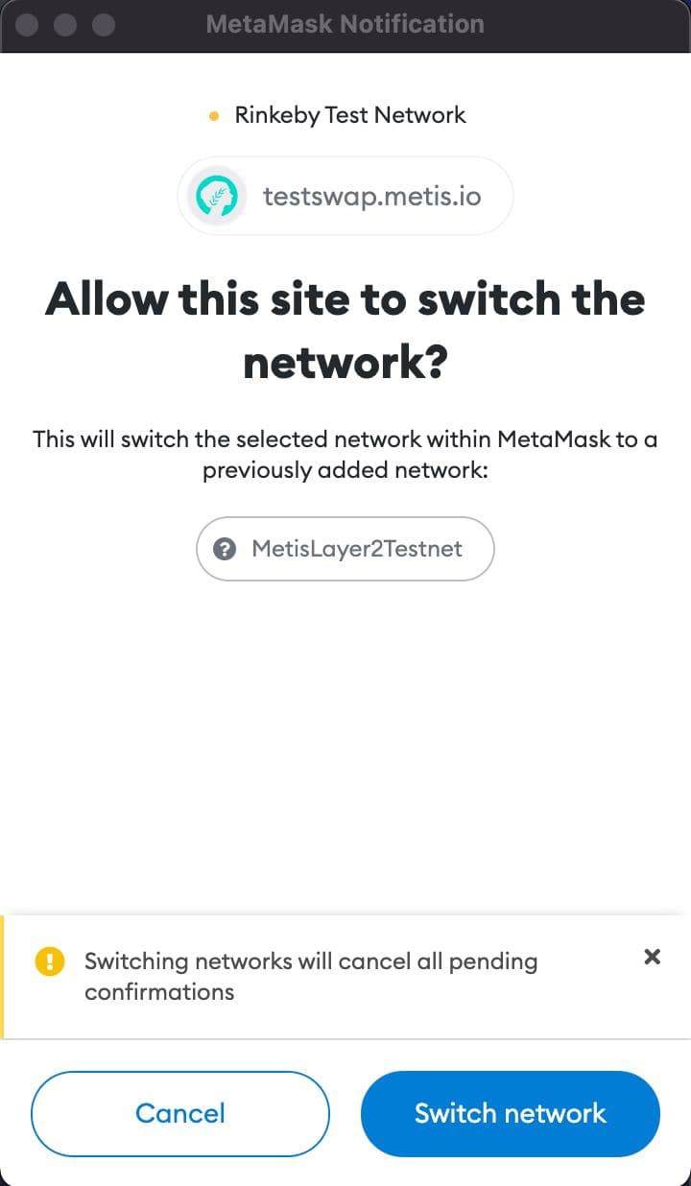Screen dimensions: 691x1186
Task: Click the Rinkeby Test Network label
Action: (x=350, y=115)
